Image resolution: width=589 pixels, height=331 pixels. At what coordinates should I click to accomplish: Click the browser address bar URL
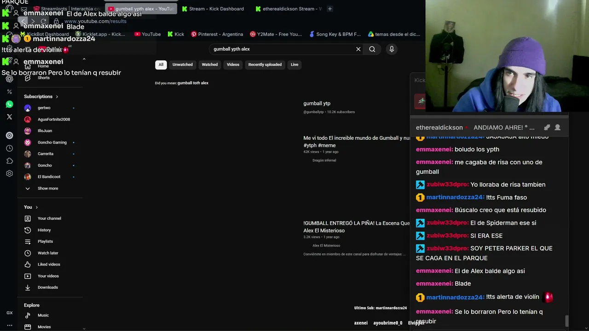tap(95, 21)
